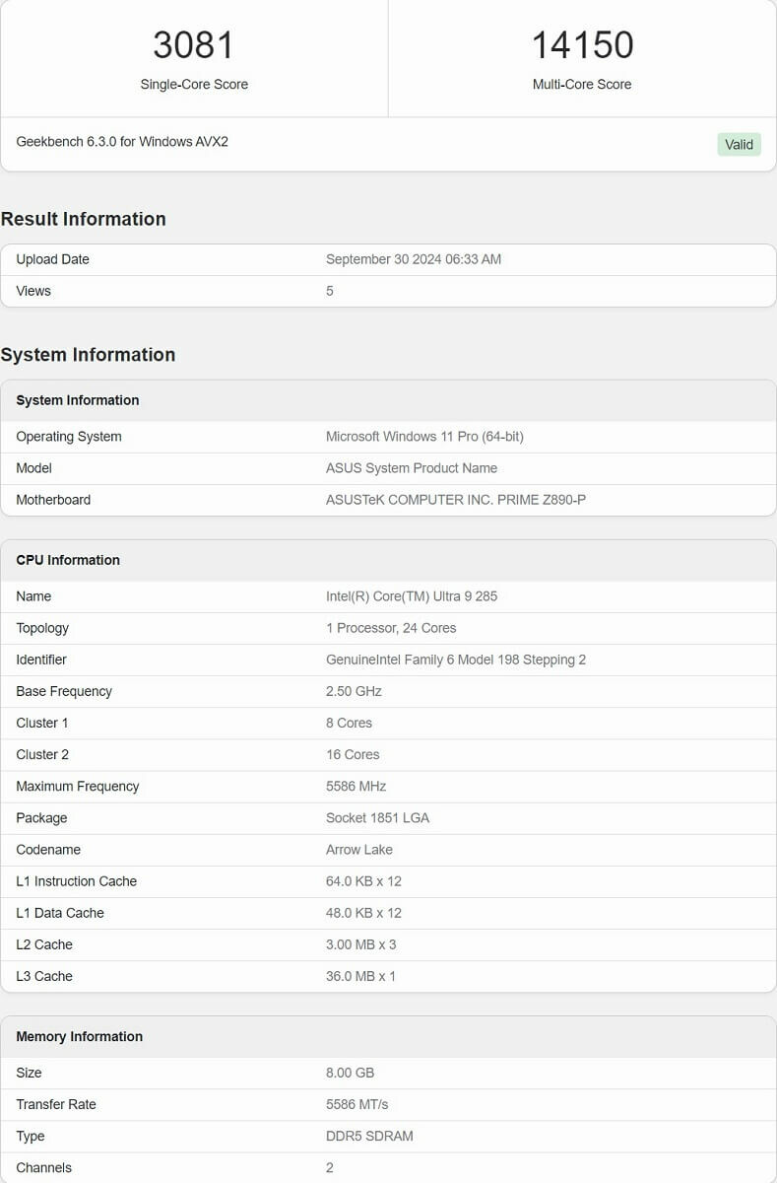Select ASUSTeK COMPUTER INC. PRIME Z890-P value

[456, 500]
